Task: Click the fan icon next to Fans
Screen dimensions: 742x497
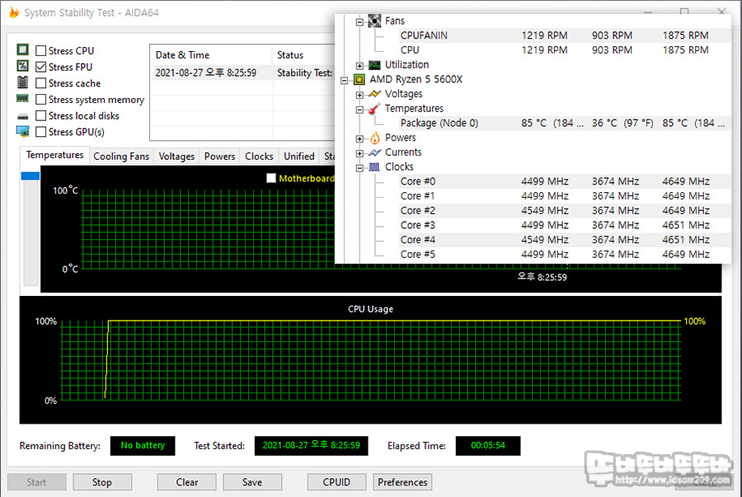Action: [374, 21]
